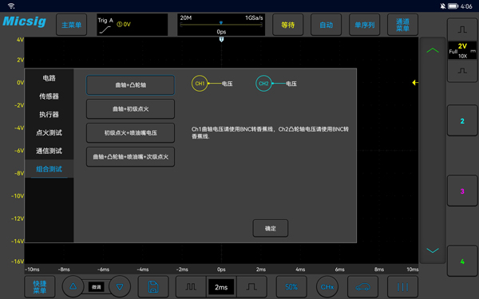479x299 pixels.
Task: Open the Trig A trigger settings box
Action: [x=133, y=25]
